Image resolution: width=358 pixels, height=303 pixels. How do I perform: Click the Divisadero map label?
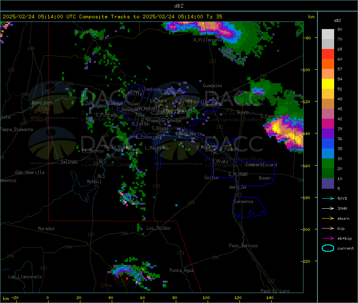coord(86,31)
